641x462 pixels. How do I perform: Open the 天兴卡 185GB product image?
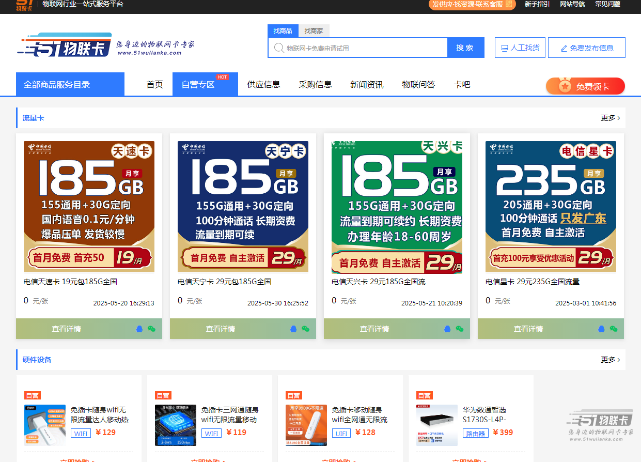(x=397, y=206)
